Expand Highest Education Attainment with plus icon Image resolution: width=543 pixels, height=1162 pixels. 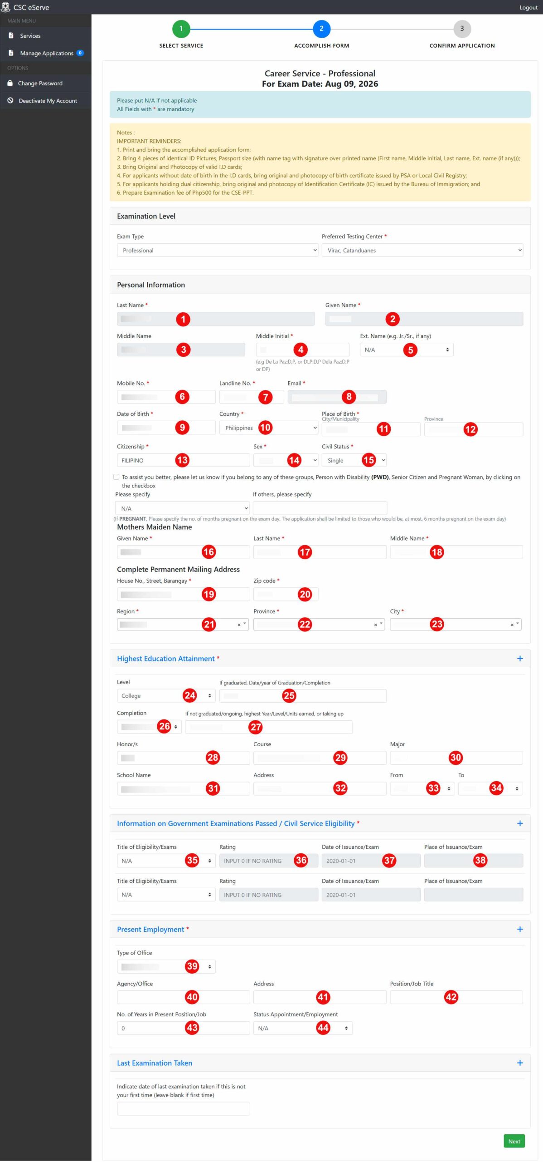click(x=520, y=658)
